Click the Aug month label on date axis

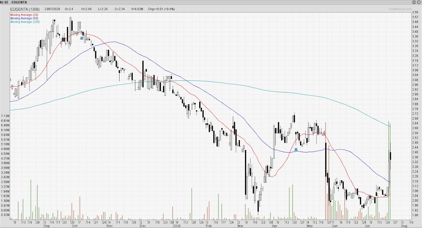[x=404, y=226]
